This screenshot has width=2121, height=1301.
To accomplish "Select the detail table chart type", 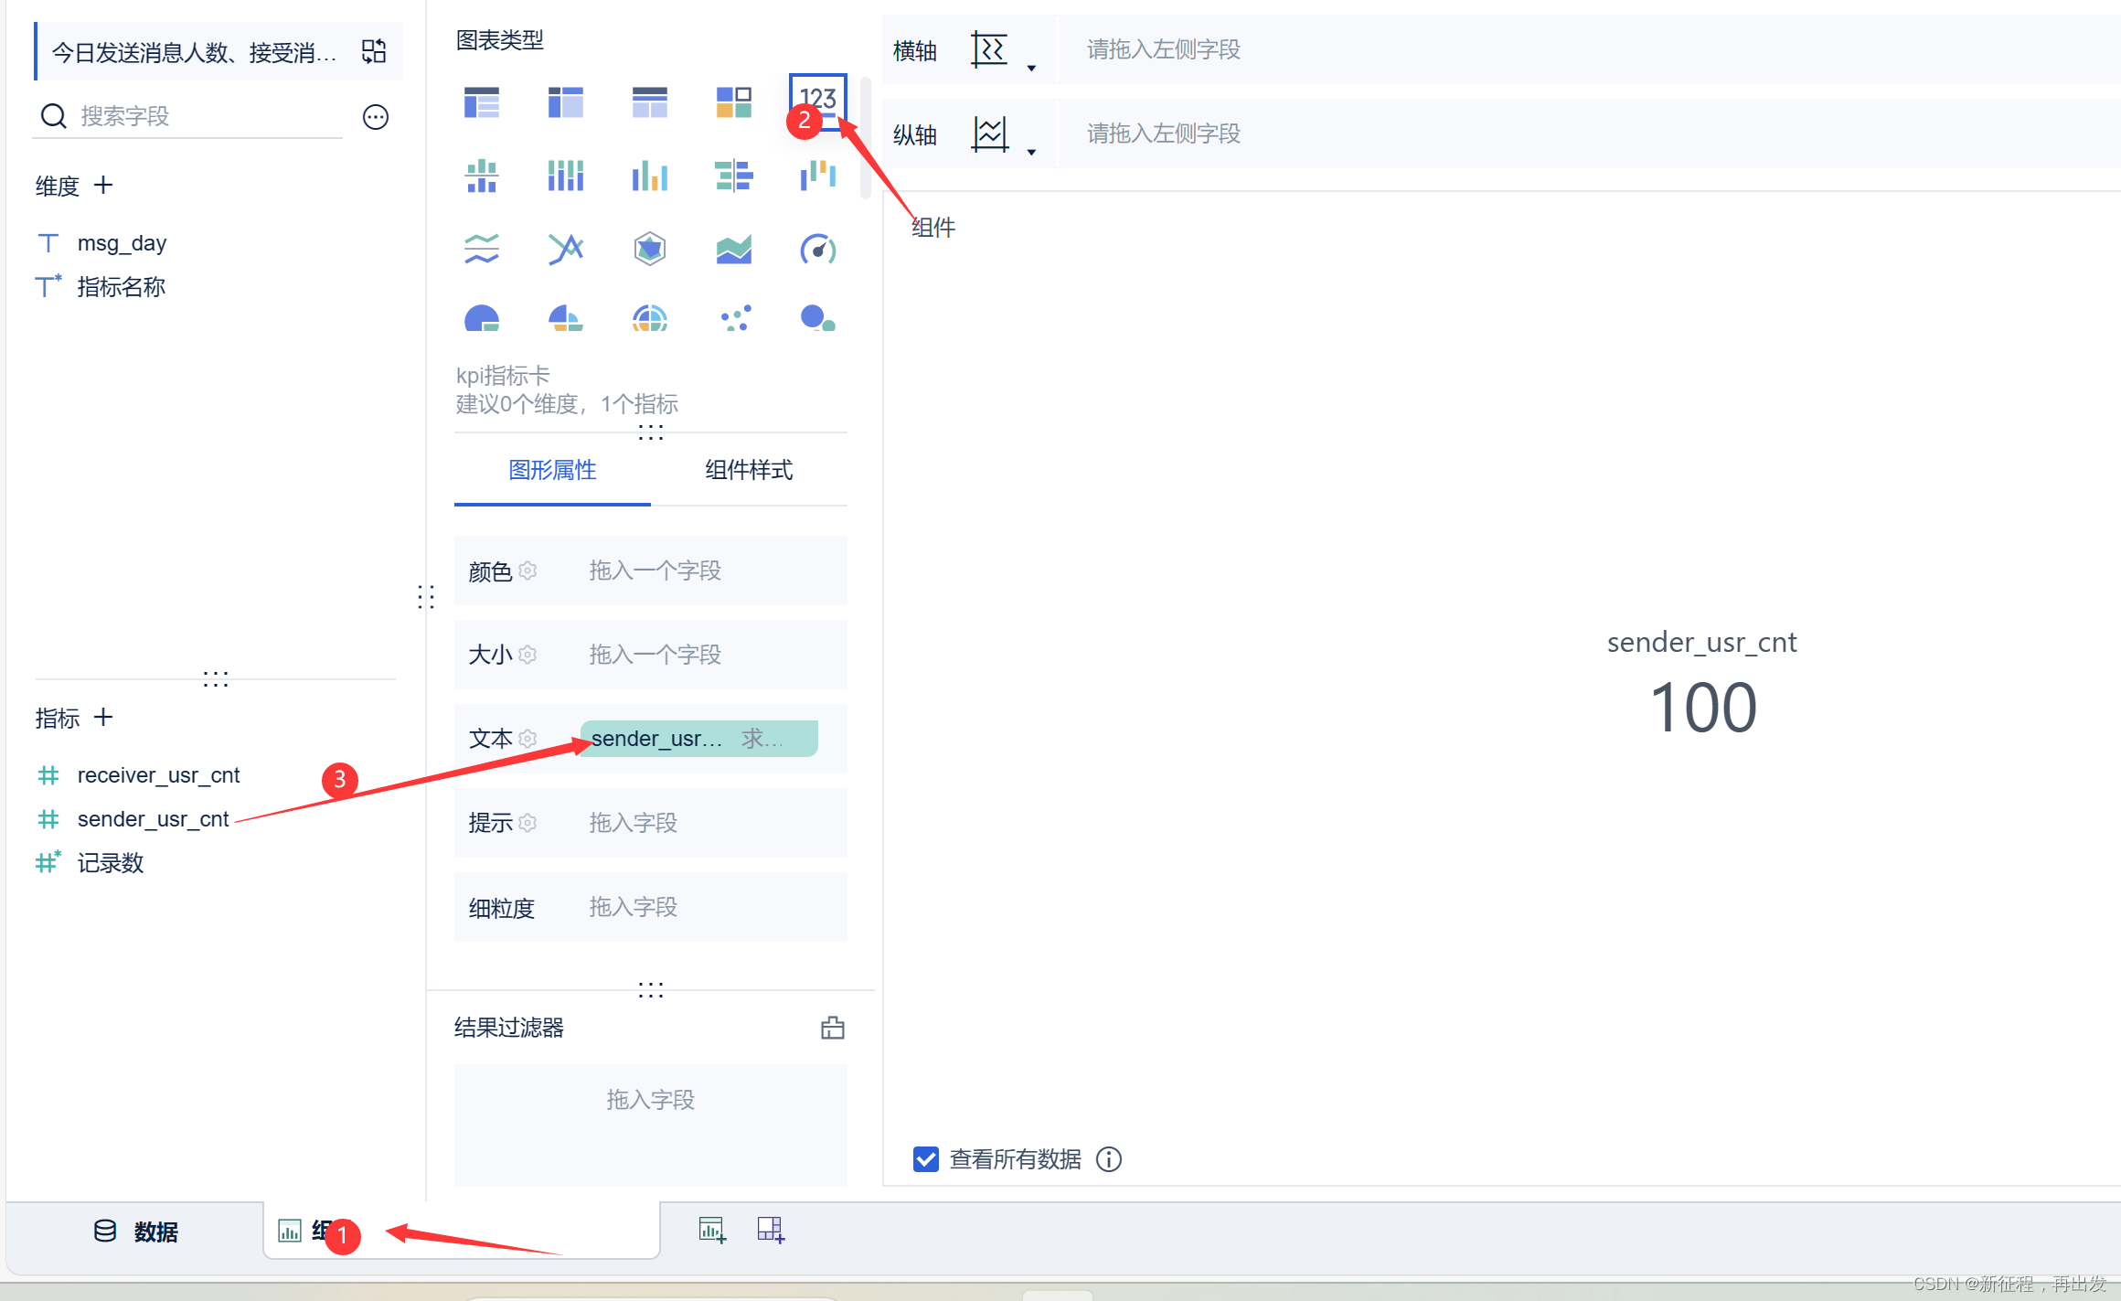I will (x=650, y=102).
